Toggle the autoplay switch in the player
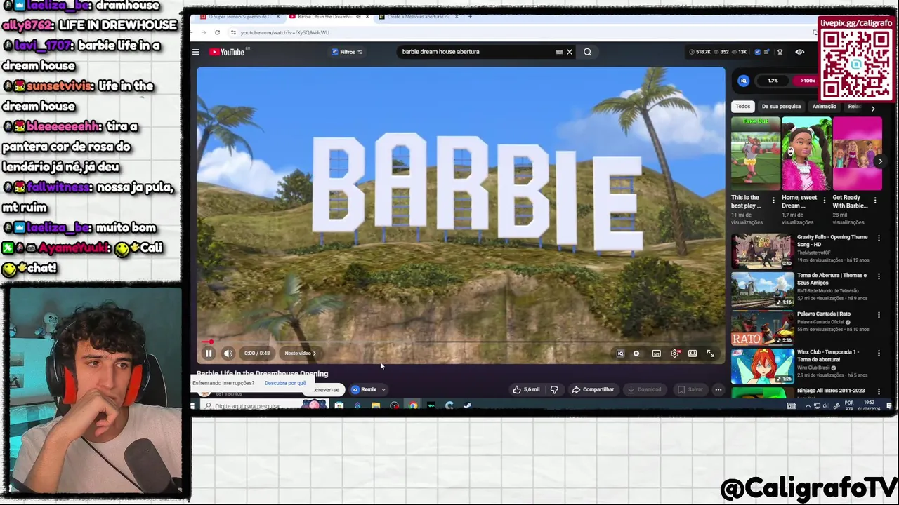This screenshot has width=899, height=505. 636,353
